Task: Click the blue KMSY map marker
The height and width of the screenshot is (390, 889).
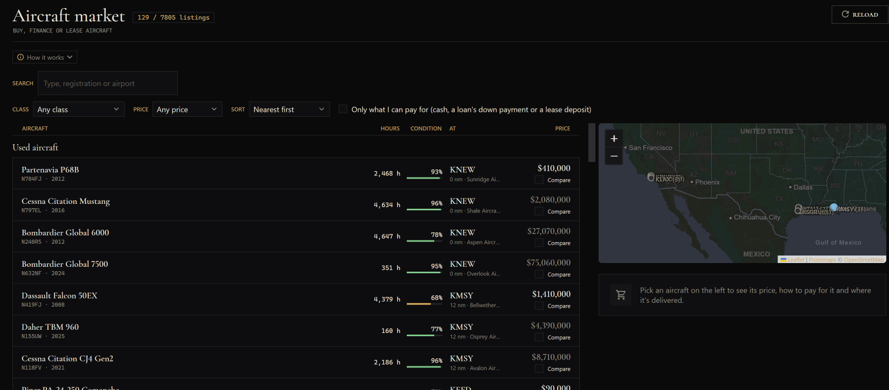Action: click(x=834, y=207)
